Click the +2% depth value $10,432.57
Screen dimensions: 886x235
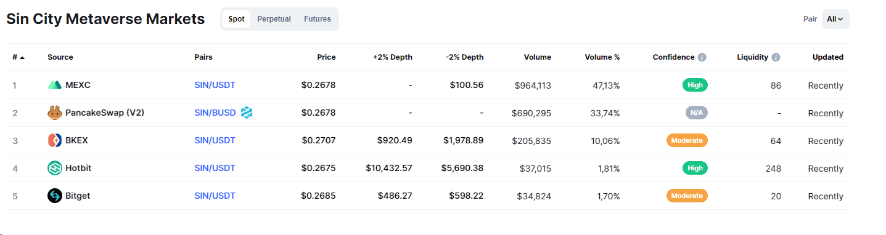[389, 168]
